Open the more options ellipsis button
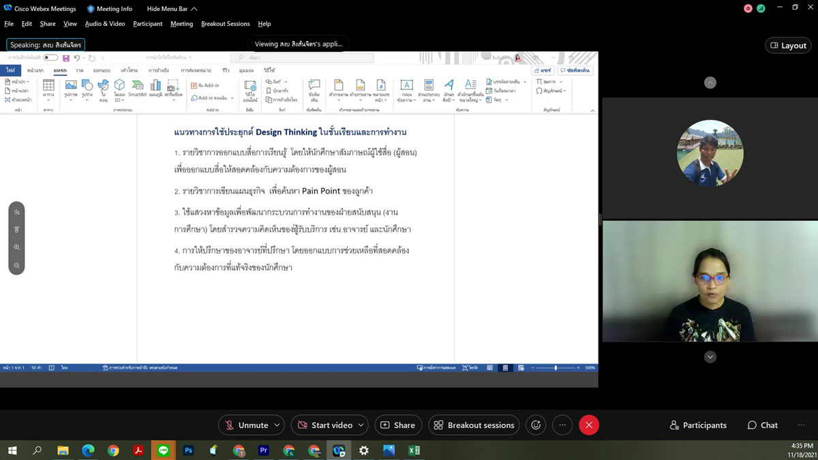The height and width of the screenshot is (460, 818). tap(562, 425)
